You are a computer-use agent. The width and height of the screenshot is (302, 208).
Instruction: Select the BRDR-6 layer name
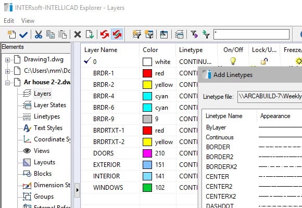pos(104,108)
